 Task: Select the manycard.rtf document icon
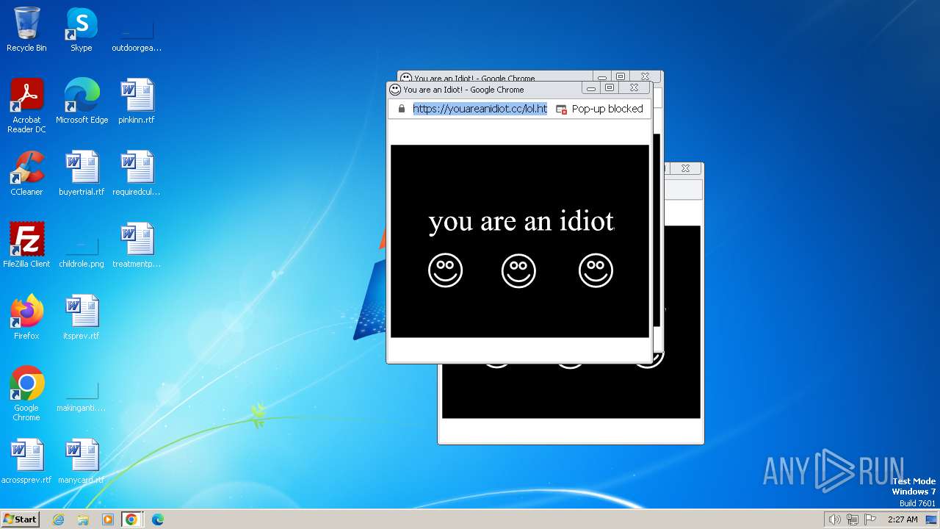tap(82, 461)
